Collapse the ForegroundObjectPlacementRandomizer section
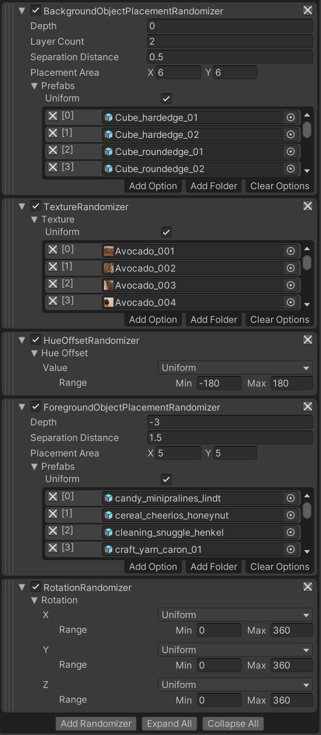This screenshot has height=735, width=321. 22,407
